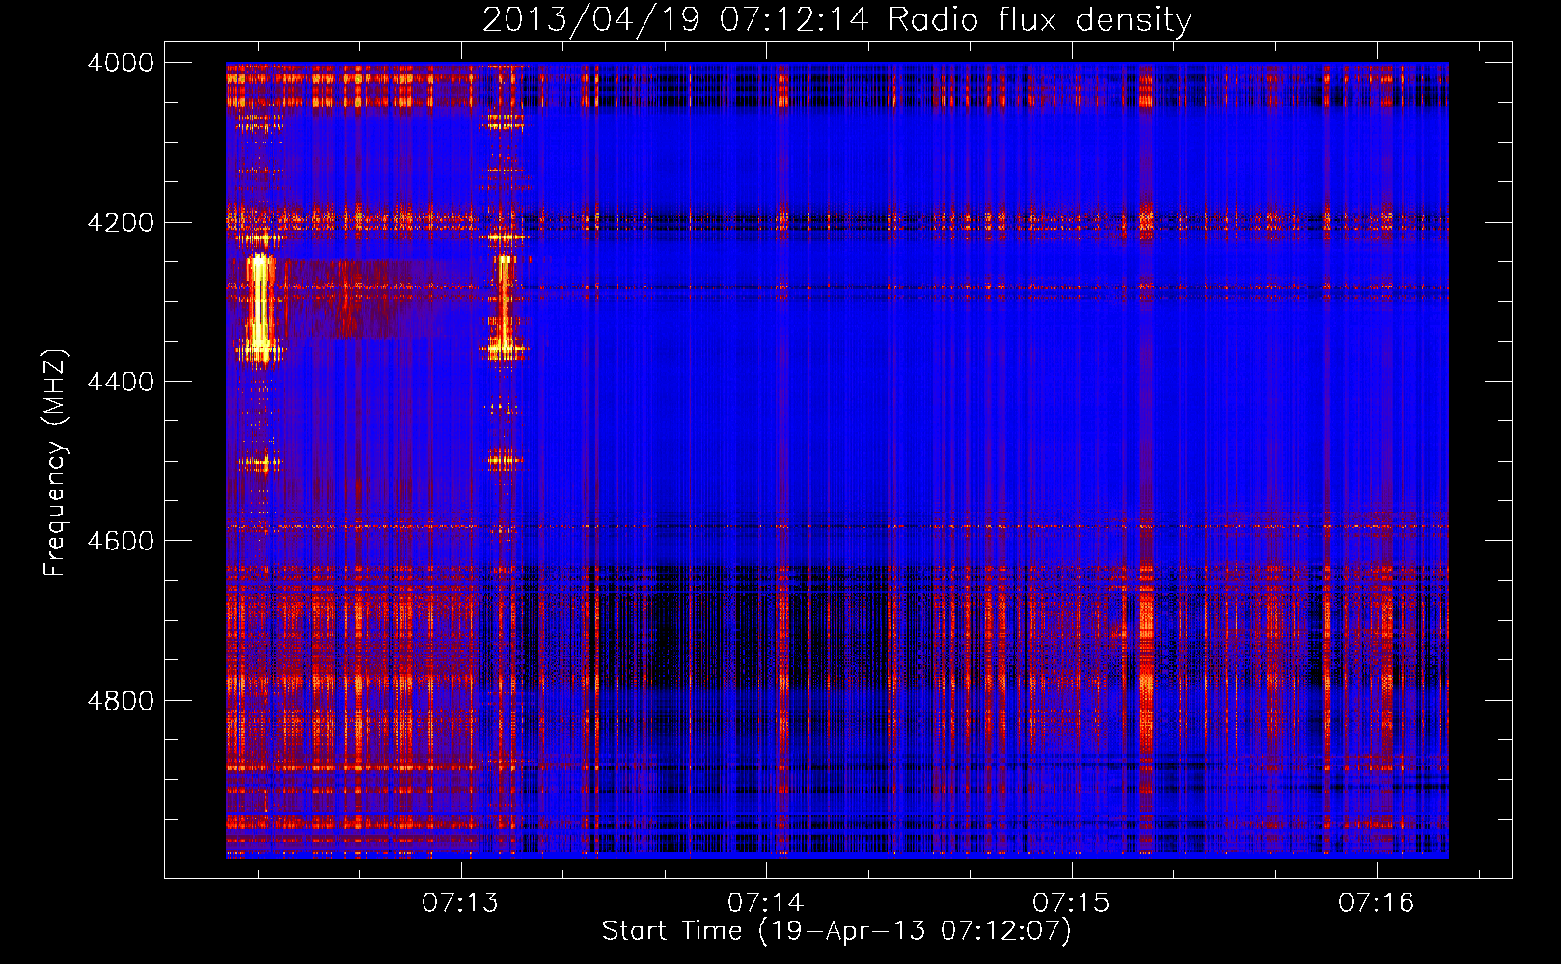This screenshot has width=1561, height=964.
Task: Select the 4800 frequency axis label
Action: point(121,701)
